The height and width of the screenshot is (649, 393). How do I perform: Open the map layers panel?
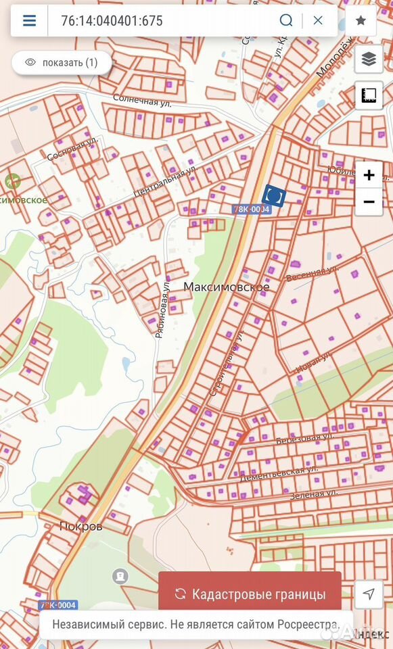point(369,59)
